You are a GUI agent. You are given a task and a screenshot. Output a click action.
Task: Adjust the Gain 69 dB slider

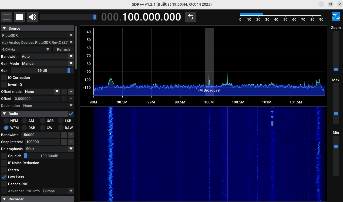(x=69, y=70)
